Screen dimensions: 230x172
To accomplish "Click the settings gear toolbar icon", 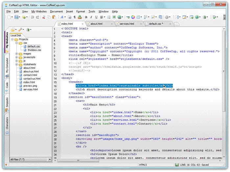I will [167, 17].
